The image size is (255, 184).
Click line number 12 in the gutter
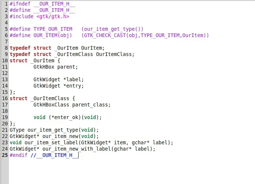click(5, 73)
